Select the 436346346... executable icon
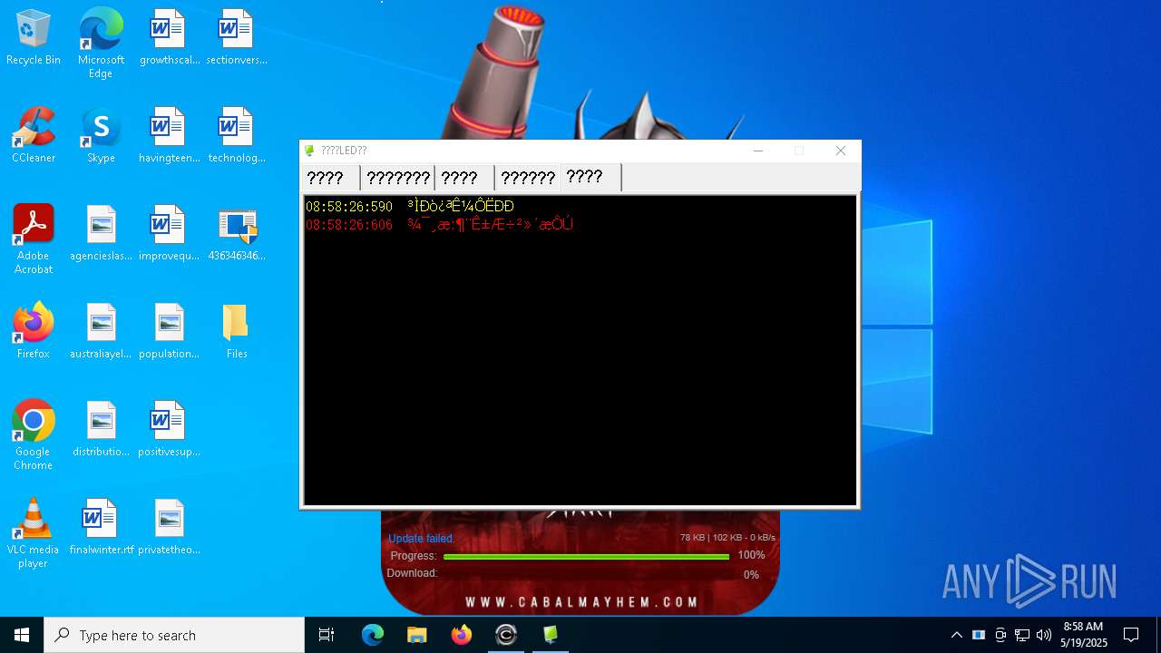Viewport: 1161px width, 653px height. [237, 233]
